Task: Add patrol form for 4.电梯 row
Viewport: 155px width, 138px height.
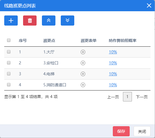Action: [83, 74]
